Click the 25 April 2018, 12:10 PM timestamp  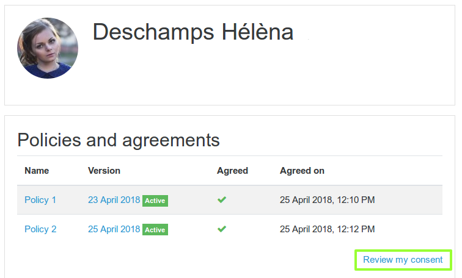(x=328, y=200)
